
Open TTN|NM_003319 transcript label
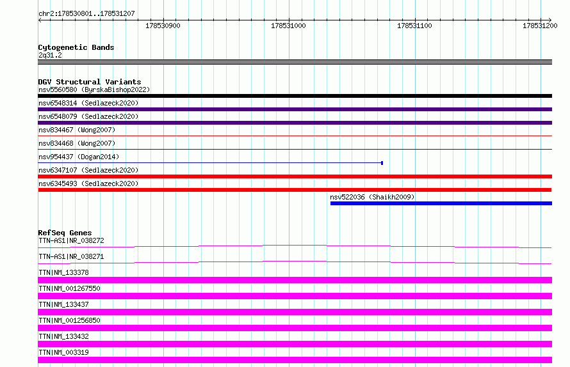tap(63, 352)
